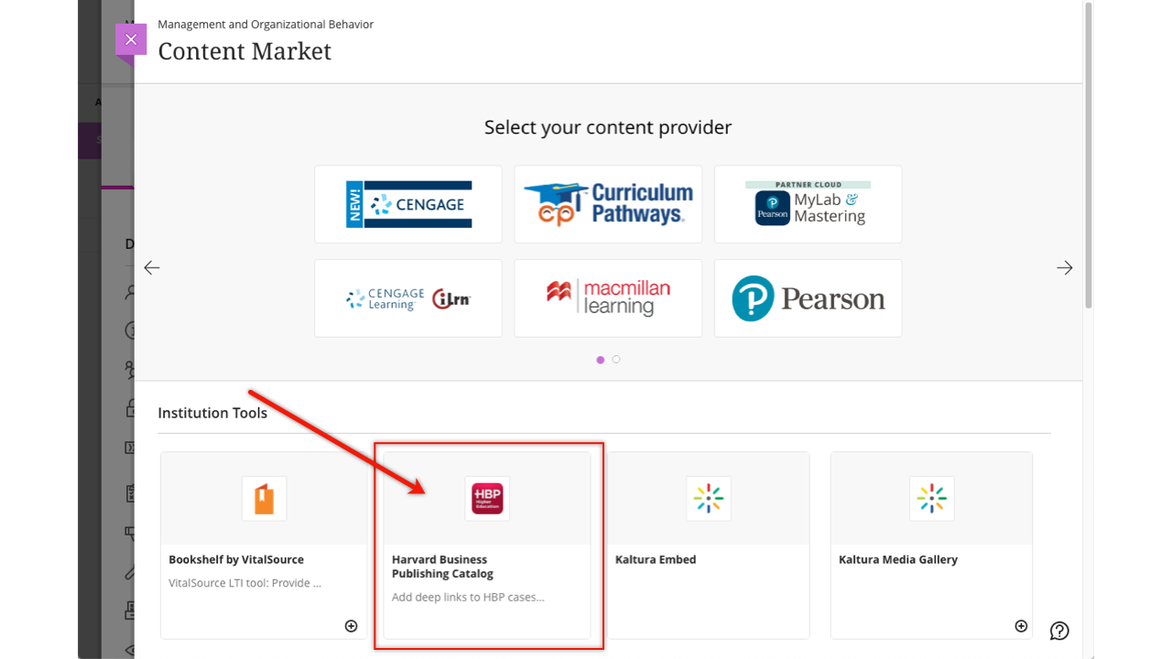Open Macmillan Learning provider

click(608, 298)
